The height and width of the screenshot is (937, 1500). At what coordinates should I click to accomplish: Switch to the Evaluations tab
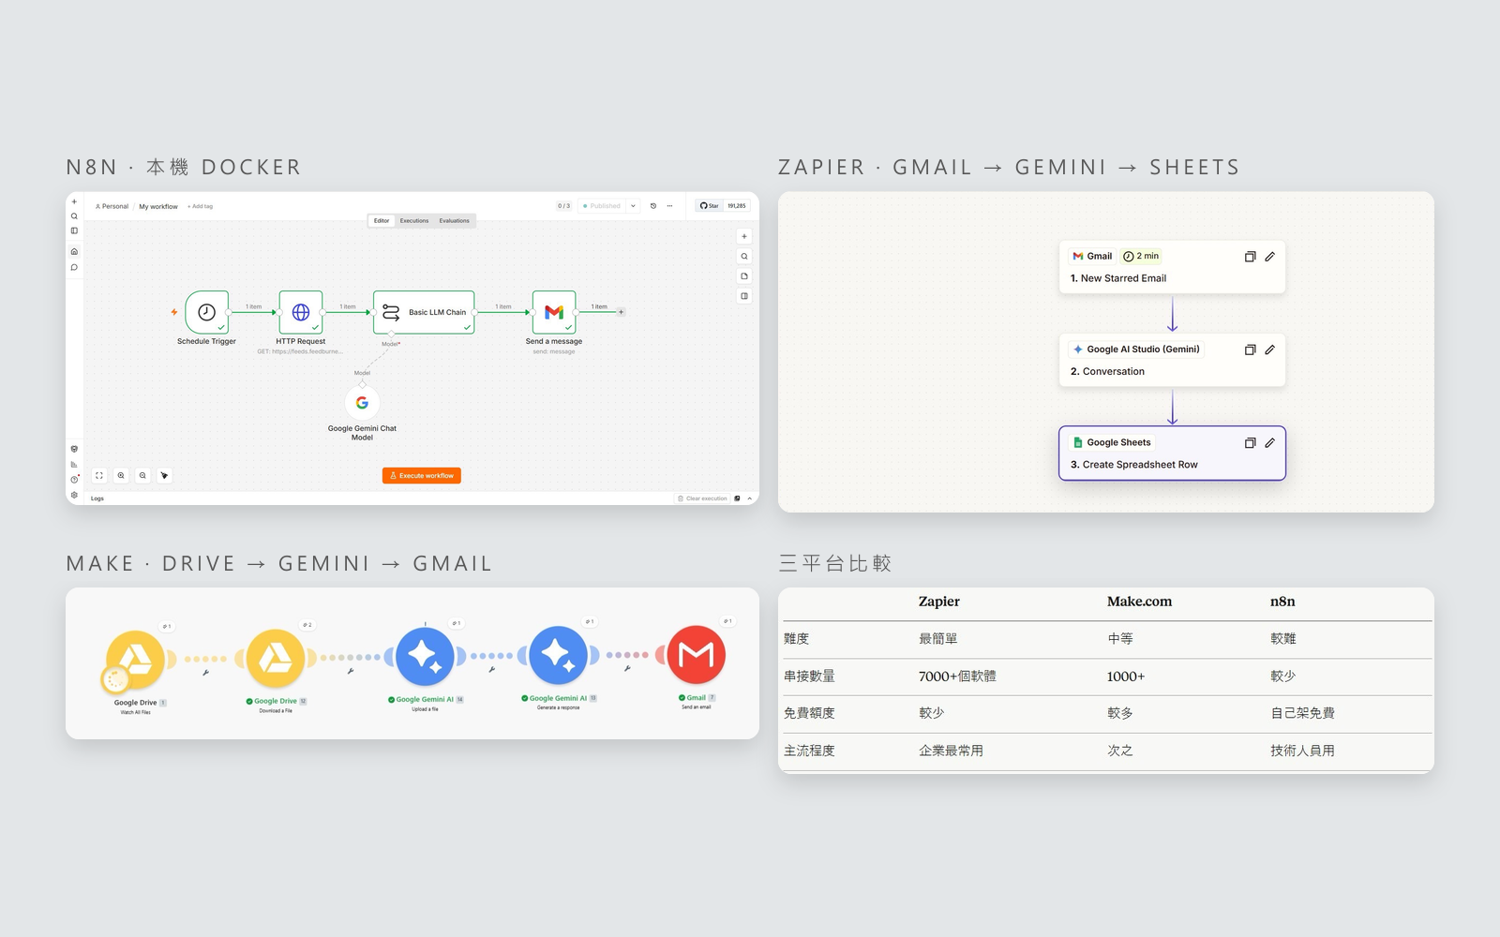click(455, 221)
